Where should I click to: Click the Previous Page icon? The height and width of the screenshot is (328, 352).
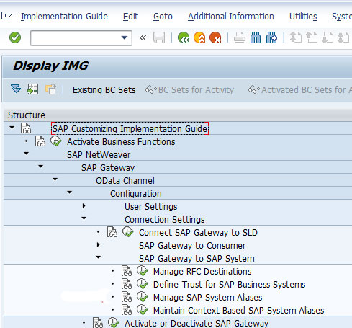point(312,37)
